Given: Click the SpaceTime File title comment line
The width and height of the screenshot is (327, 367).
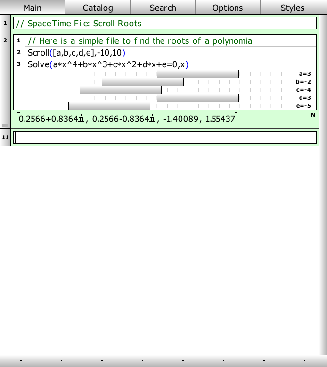Looking at the screenshot, I should tap(165, 24).
